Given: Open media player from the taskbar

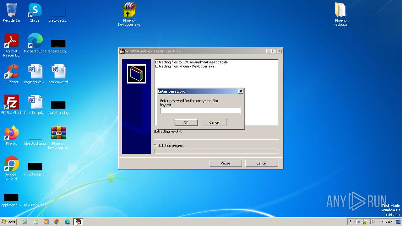Looking at the screenshot, I should [x=46, y=222].
